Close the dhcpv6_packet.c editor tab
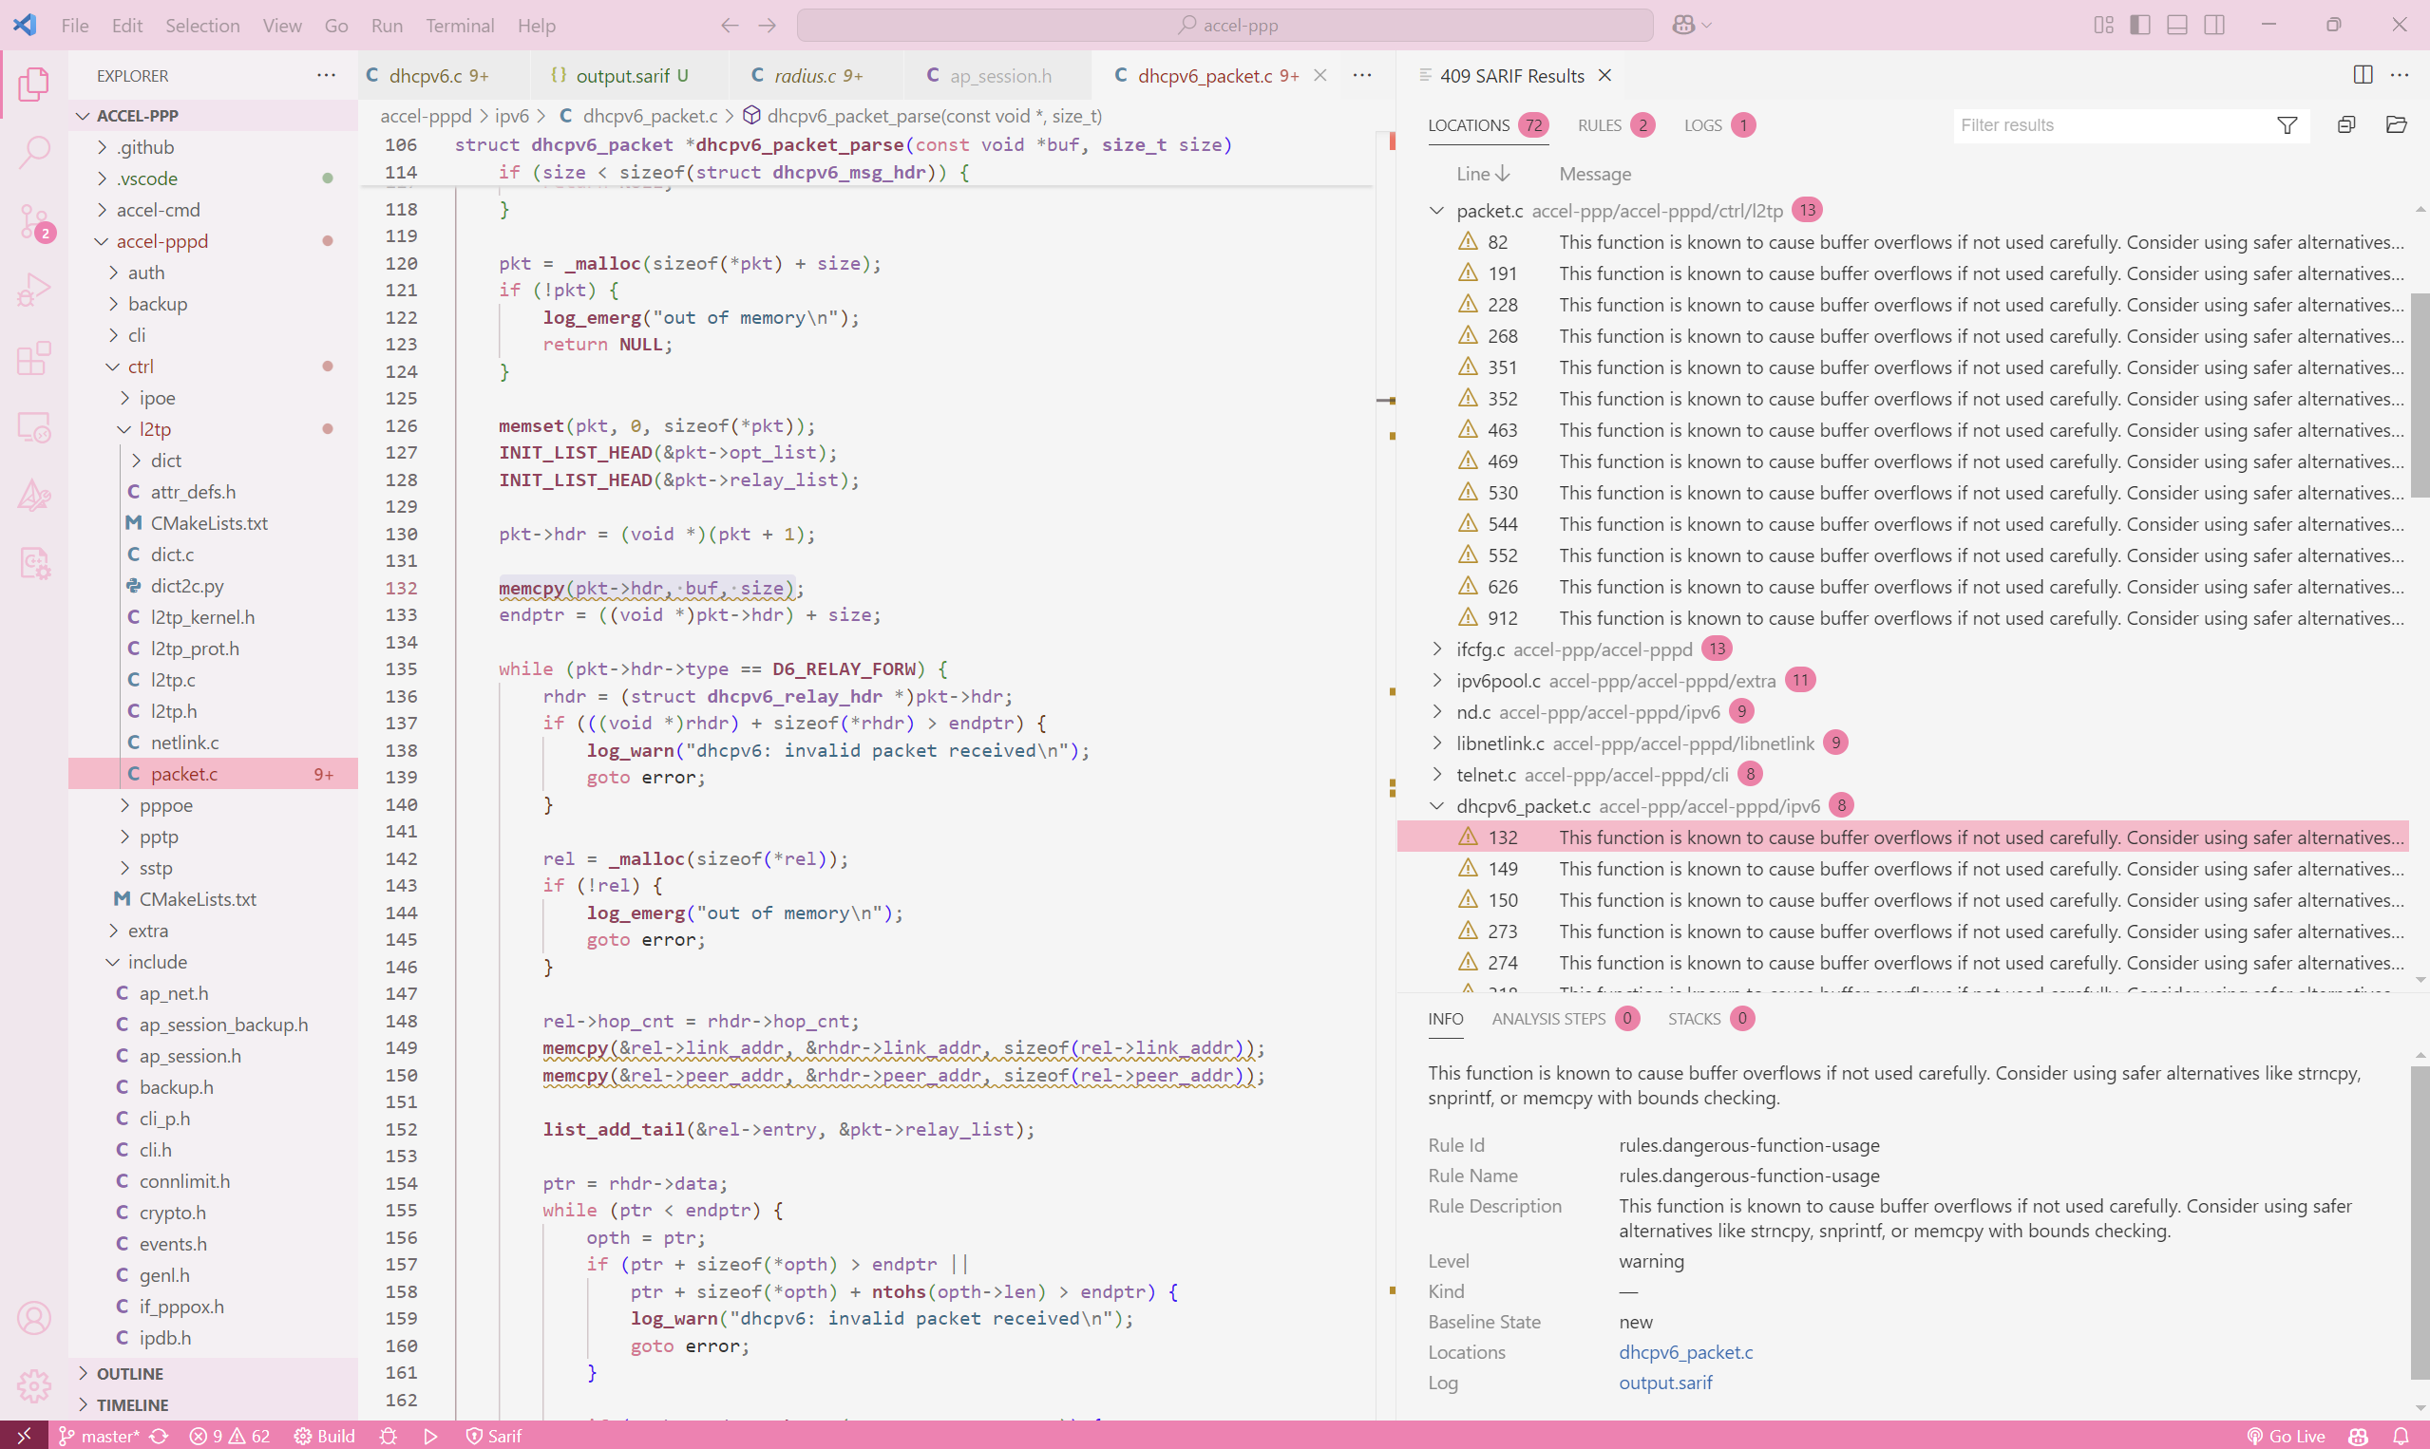2430x1449 pixels. [1319, 75]
